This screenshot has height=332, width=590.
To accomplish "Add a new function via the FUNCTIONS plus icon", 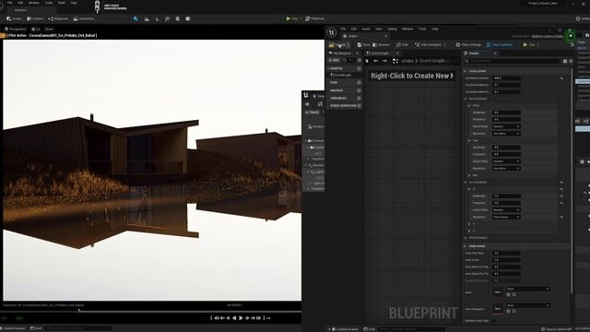I will (x=359, y=82).
